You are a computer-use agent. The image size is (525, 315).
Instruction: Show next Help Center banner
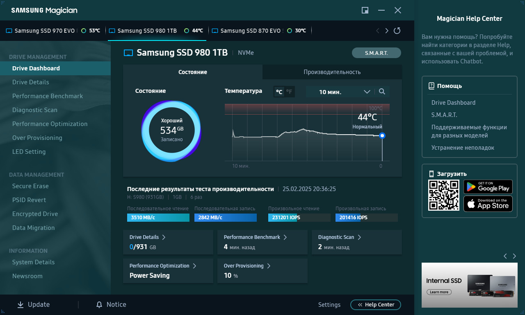[x=514, y=256]
